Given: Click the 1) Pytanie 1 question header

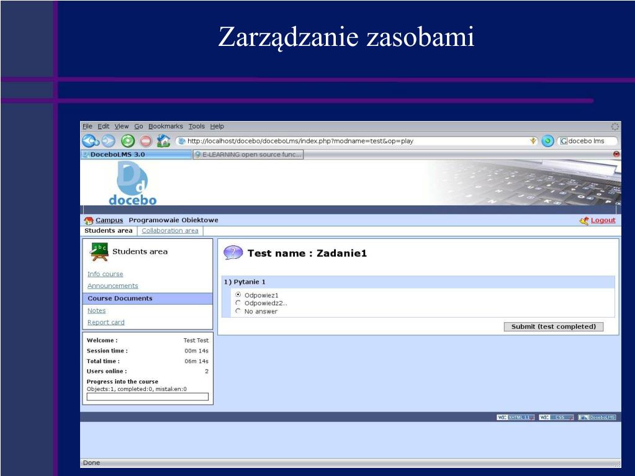Looking at the screenshot, I should point(418,282).
